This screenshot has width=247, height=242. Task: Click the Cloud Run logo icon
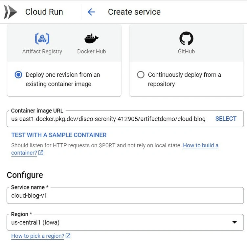[x=11, y=12]
